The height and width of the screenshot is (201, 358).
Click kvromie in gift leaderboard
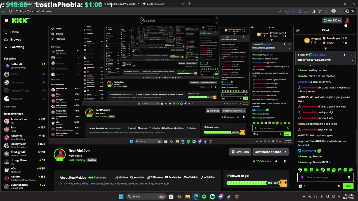[316, 39]
